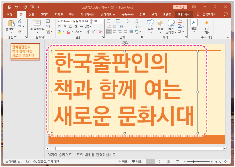Collapse the ribbon with the chevron

point(228,38)
